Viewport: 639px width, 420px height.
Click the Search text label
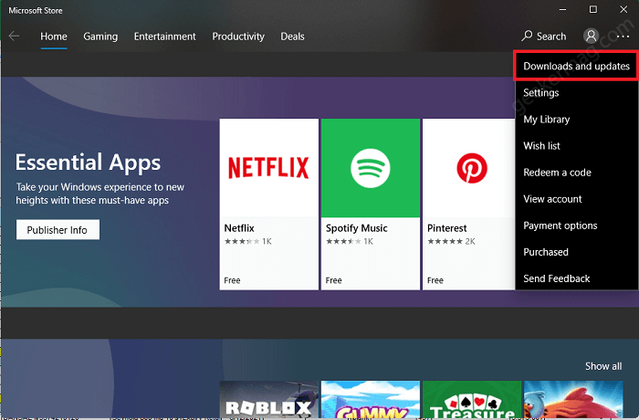point(551,37)
